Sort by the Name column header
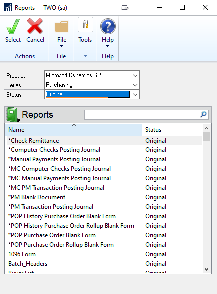The width and height of the screenshot is (217, 294). 74,130
